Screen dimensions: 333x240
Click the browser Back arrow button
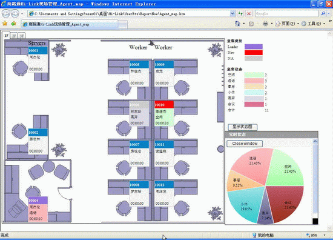click(x=5, y=14)
